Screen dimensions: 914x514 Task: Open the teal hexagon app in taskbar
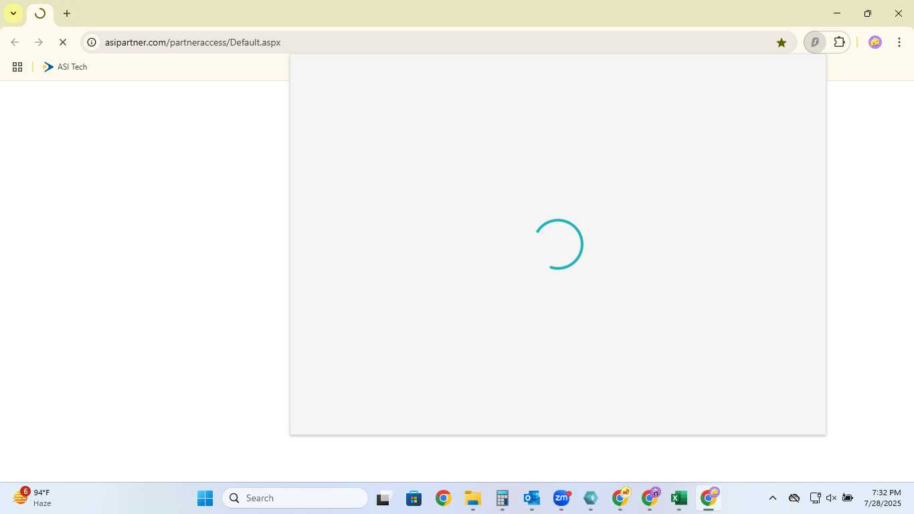[590, 498]
